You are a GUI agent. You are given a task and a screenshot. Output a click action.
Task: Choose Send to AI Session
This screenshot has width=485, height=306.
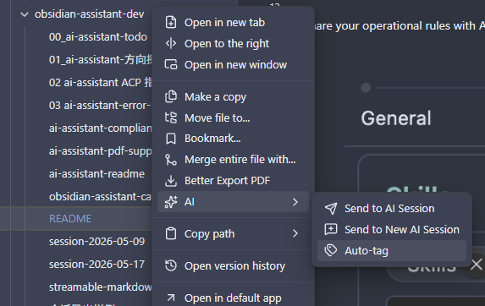(392, 209)
